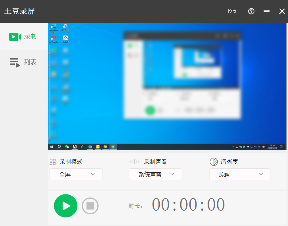Viewport: 288px width, 226px height.
Task: Expand the 全屏 recording mode dropdown
Action: click(x=76, y=174)
